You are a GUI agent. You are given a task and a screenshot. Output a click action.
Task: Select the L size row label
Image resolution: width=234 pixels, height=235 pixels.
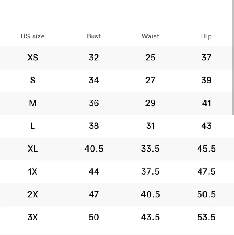tap(33, 126)
